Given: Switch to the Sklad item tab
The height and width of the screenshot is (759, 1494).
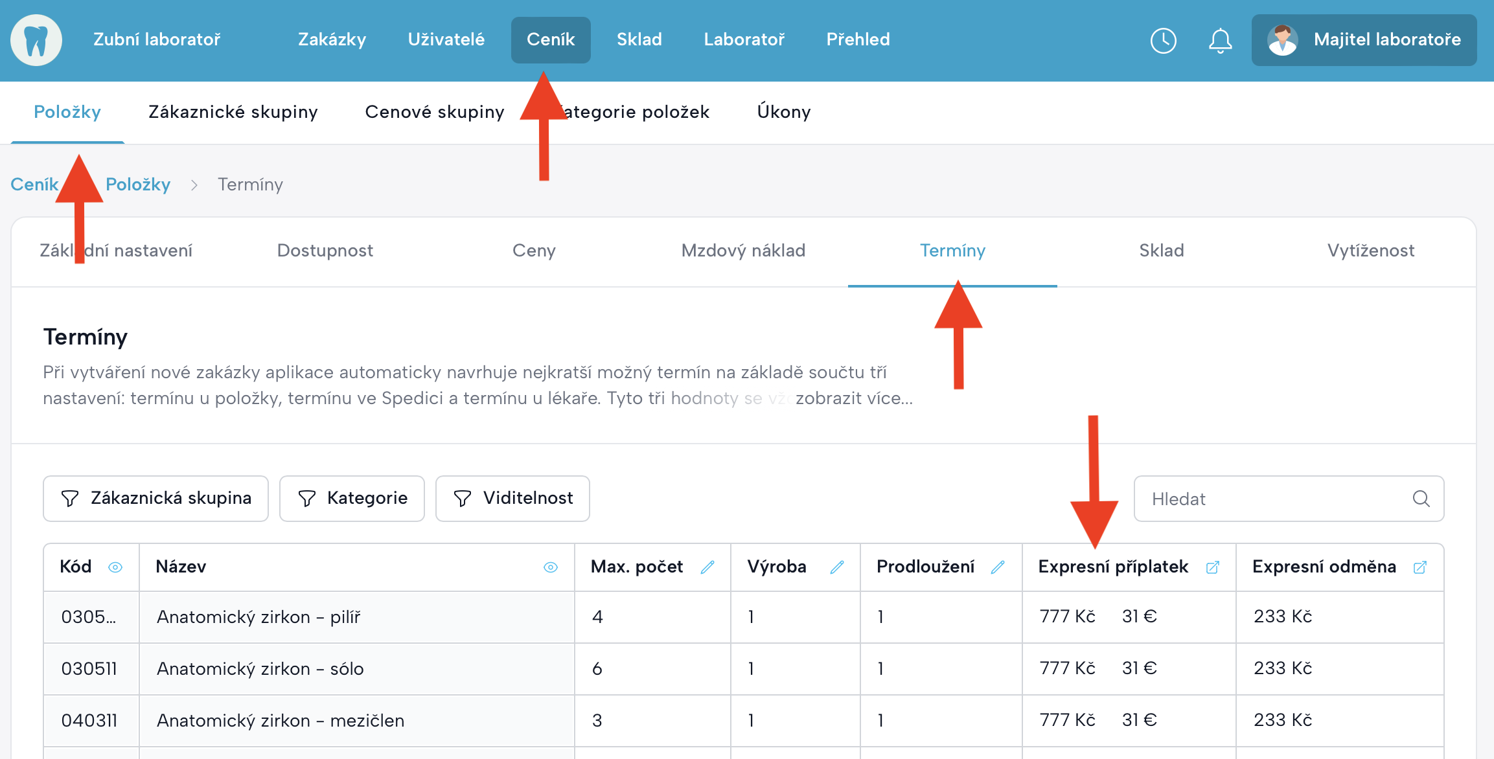Looking at the screenshot, I should tap(1161, 251).
